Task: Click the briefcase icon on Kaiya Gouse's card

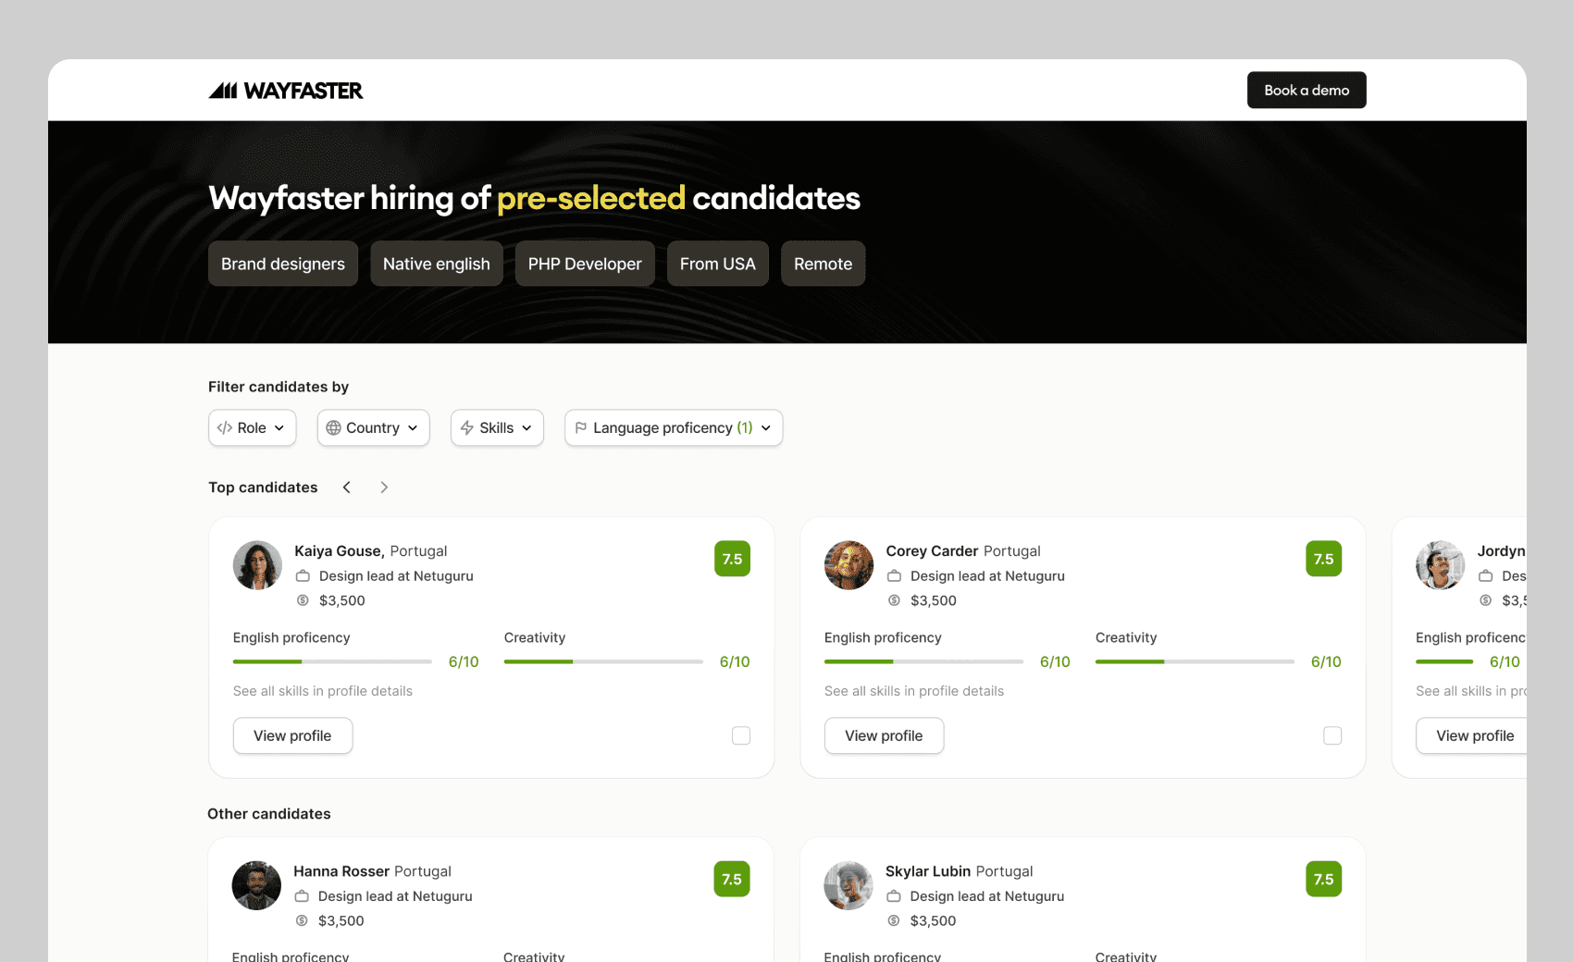Action: pos(303,575)
